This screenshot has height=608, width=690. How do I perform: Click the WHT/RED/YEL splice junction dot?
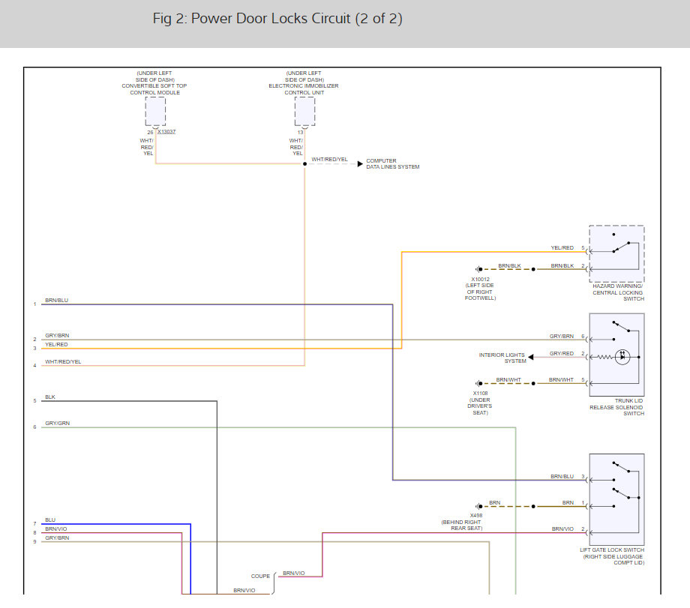304,163
